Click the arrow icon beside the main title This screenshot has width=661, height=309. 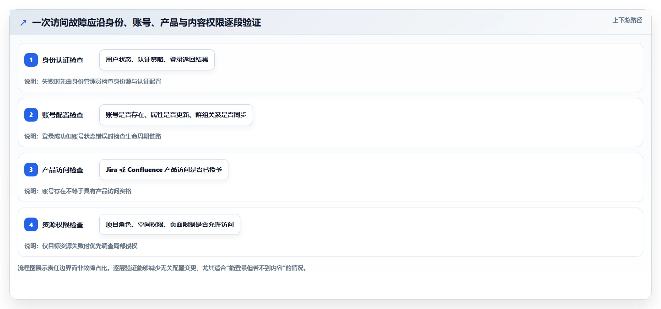(x=23, y=22)
